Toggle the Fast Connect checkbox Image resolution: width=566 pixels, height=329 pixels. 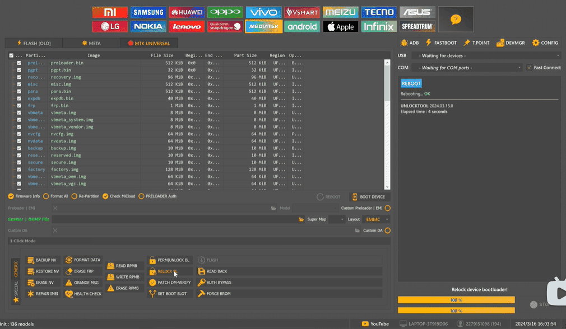tap(529, 67)
